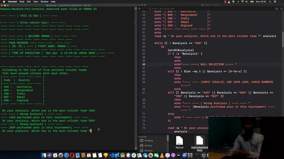Open the Music app from the Dock
The width and height of the screenshot is (284, 159).
tap(168, 155)
